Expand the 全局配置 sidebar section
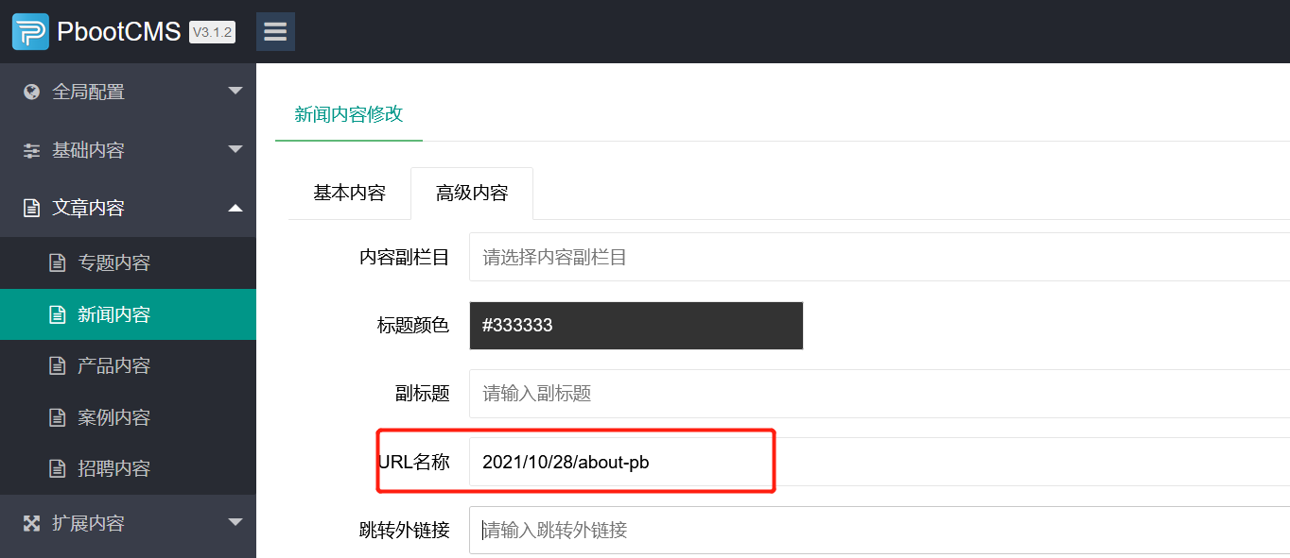Viewport: 1290px width, 558px height. [128, 91]
